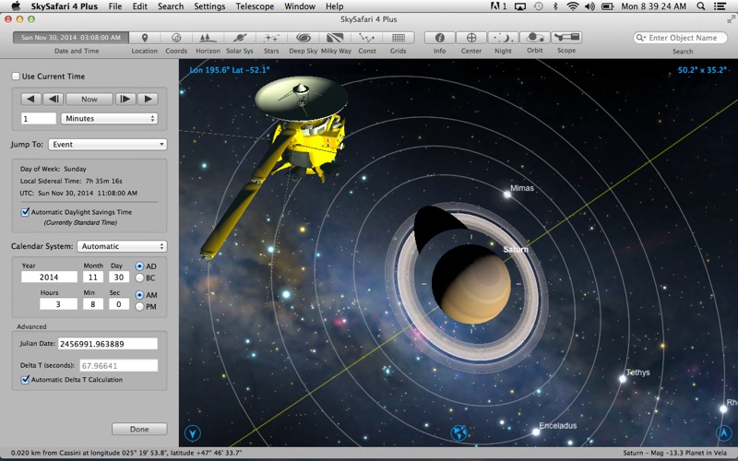Open the Orbit mode icon
This screenshot has width=738, height=461.
[534, 38]
